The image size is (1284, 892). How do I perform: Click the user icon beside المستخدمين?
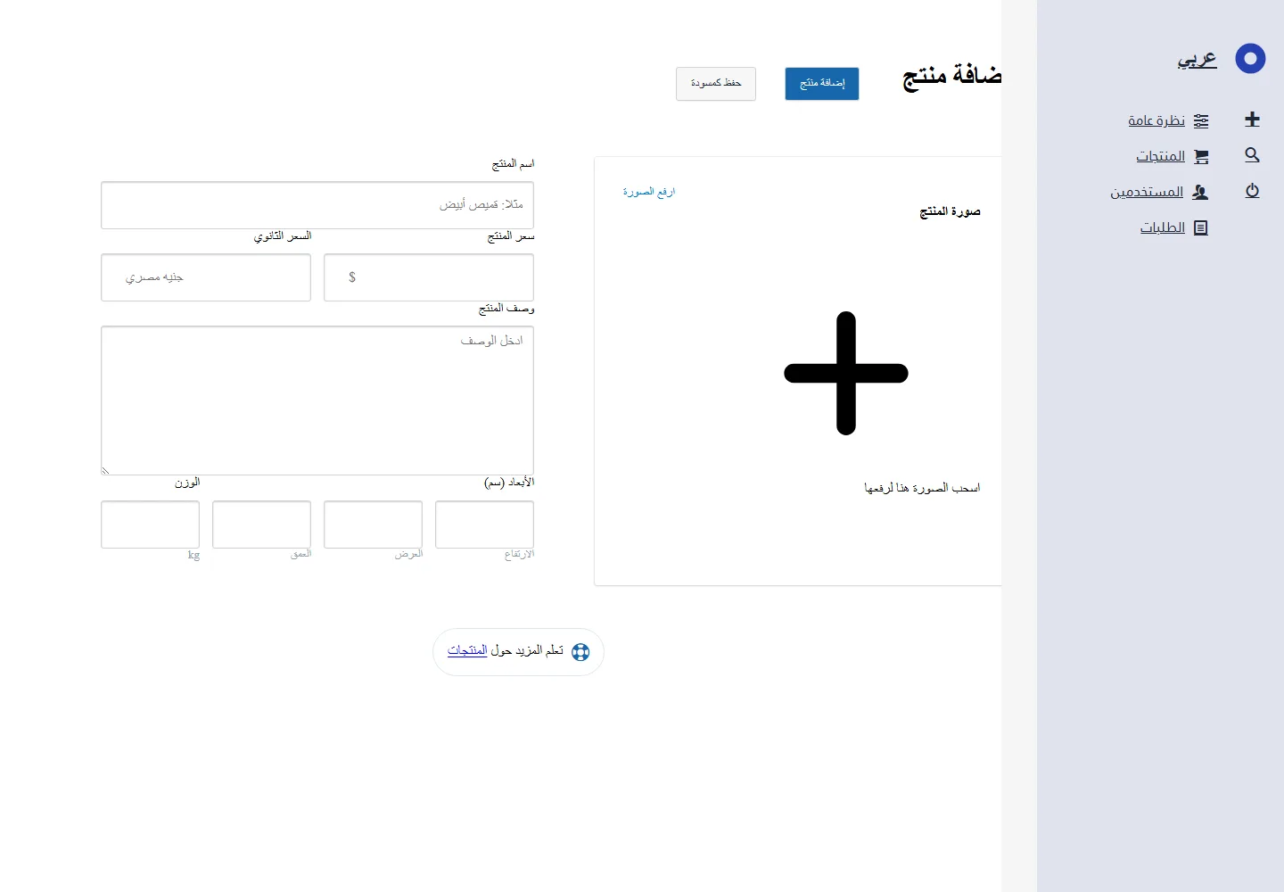tap(1200, 192)
